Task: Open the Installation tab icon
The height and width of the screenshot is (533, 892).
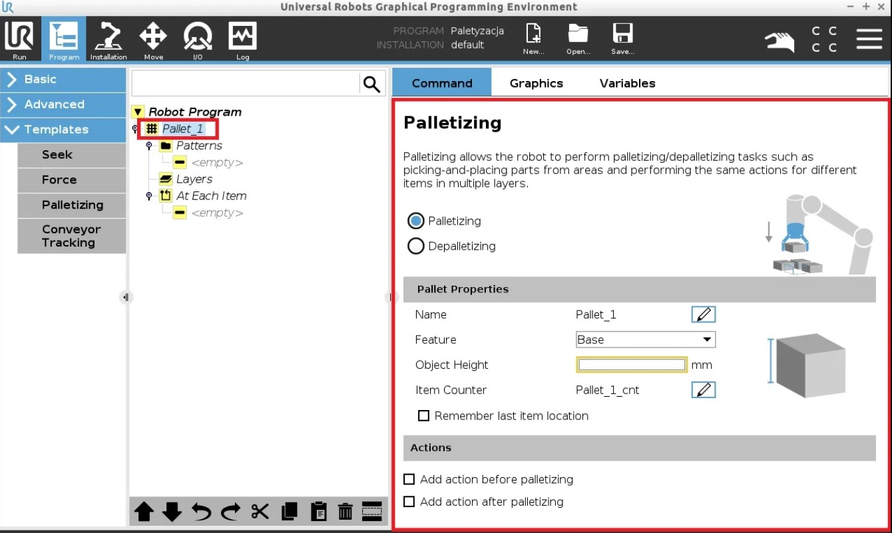Action: tap(109, 40)
